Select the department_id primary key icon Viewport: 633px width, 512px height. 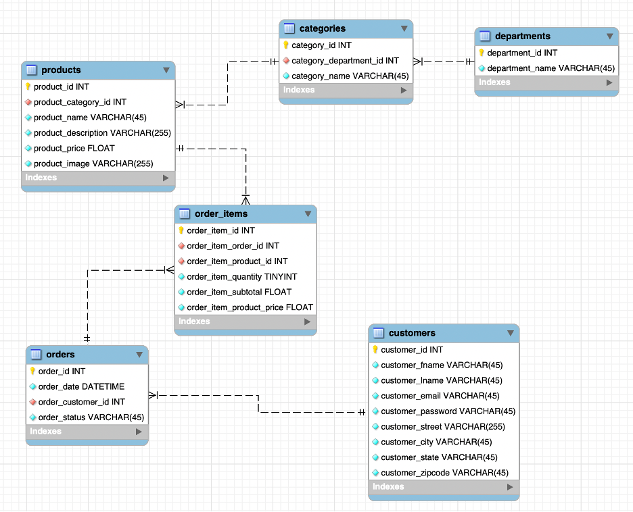482,53
